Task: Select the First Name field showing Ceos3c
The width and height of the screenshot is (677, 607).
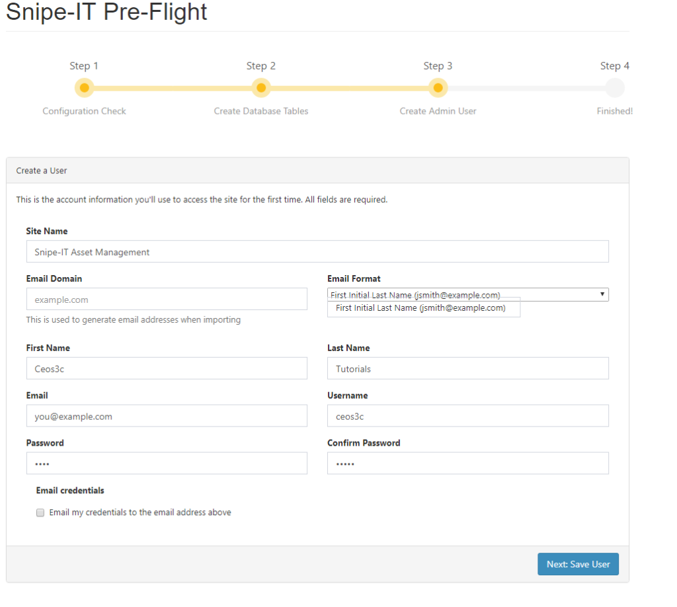Action: [167, 368]
